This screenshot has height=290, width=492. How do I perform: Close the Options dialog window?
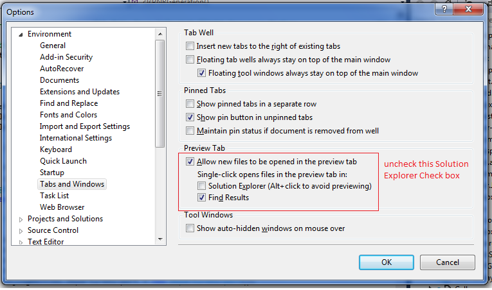coord(469,9)
